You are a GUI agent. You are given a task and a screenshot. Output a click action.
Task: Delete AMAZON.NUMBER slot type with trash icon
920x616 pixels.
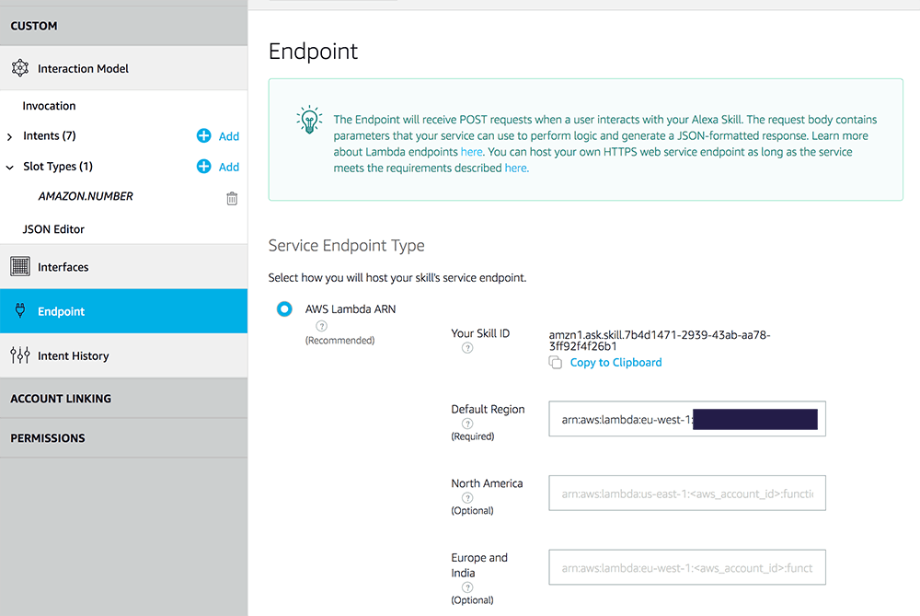click(232, 199)
